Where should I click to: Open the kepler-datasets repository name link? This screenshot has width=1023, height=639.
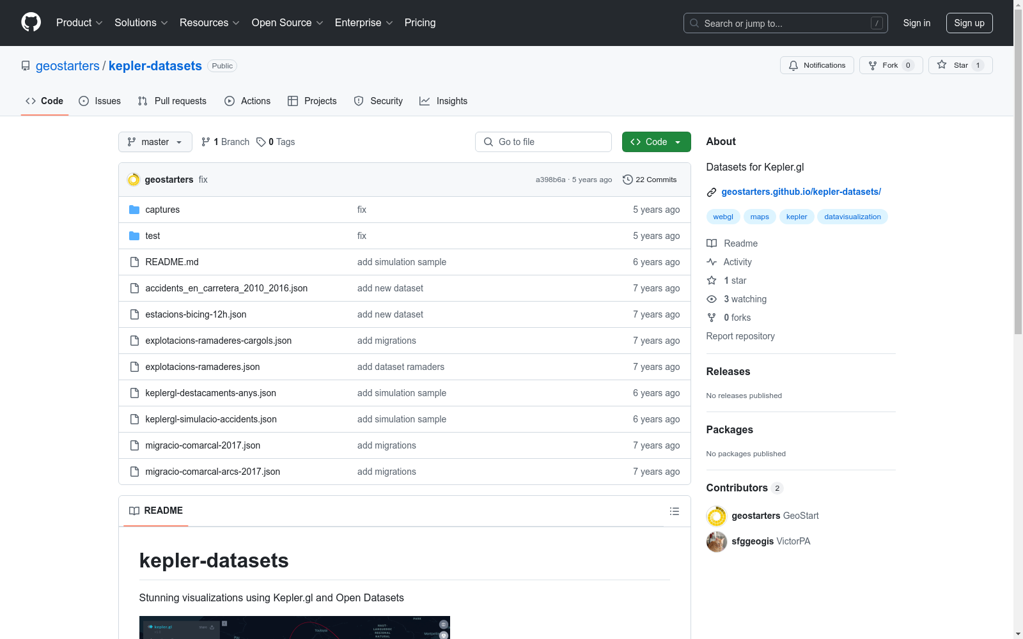[x=155, y=66]
